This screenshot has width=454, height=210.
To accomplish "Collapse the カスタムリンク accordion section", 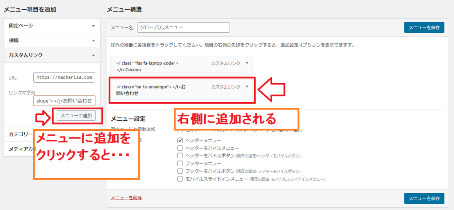I will [x=52, y=55].
